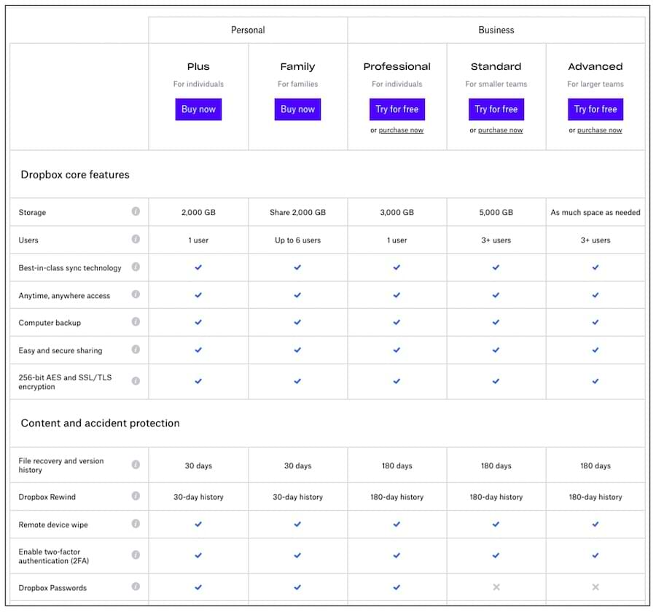
Task: Click Try for free under Advanced
Action: point(596,109)
